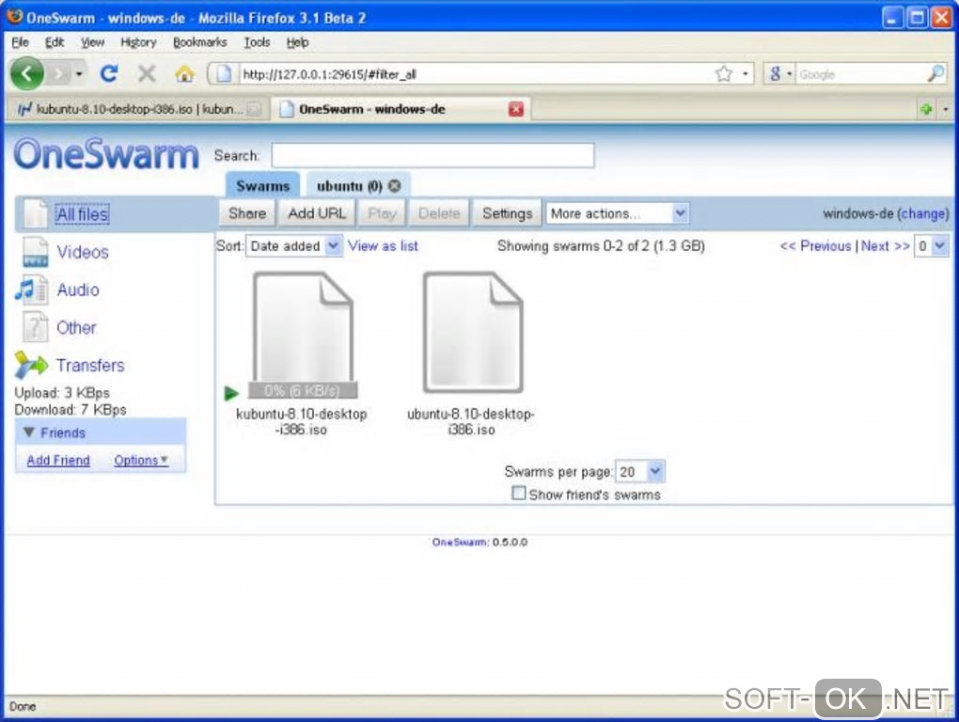Viewport: 959px width, 722px height.
Task: Click the Share button
Action: point(247,213)
